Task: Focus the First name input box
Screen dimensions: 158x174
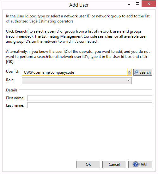Action: point(89,98)
